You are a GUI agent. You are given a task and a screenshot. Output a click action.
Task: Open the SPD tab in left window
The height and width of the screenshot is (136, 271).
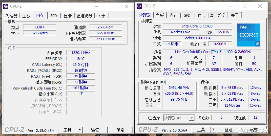54,16
